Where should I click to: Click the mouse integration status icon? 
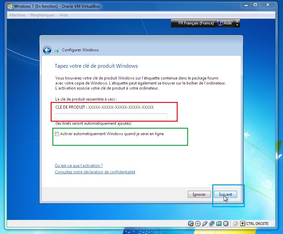(x=235, y=224)
